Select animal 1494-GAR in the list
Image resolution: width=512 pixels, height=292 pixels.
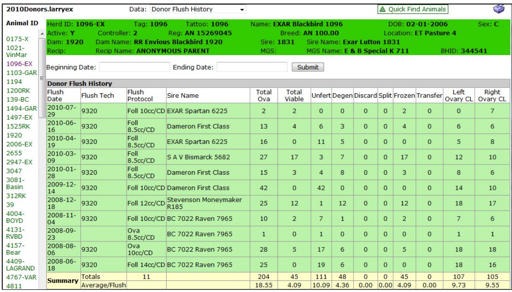tap(22, 108)
